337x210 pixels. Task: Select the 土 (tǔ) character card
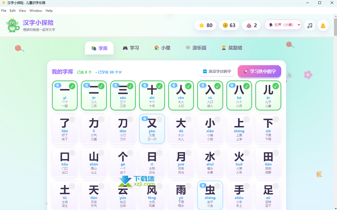click(x=65, y=195)
